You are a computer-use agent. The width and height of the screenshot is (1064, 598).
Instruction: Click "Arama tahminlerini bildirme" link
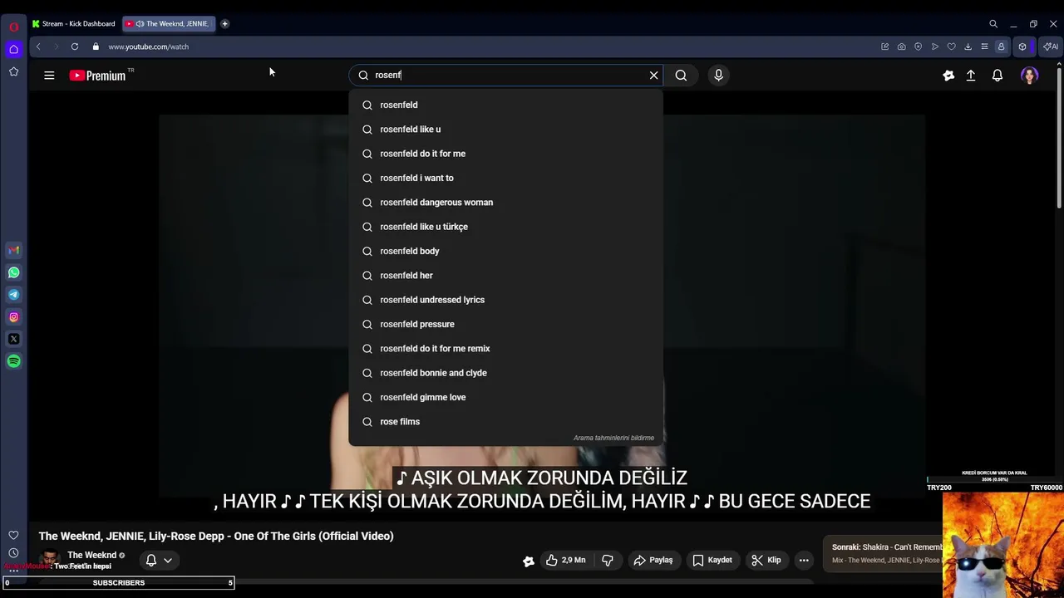pyautogui.click(x=613, y=438)
